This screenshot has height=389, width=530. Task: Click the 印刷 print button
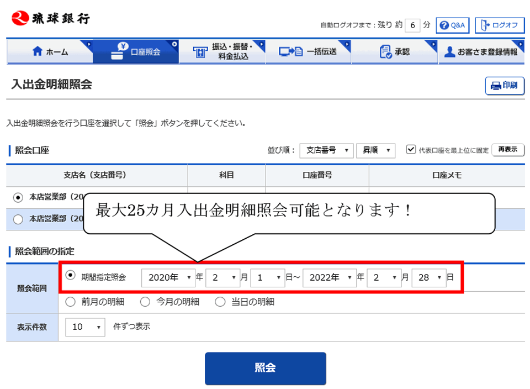pyautogui.click(x=504, y=86)
